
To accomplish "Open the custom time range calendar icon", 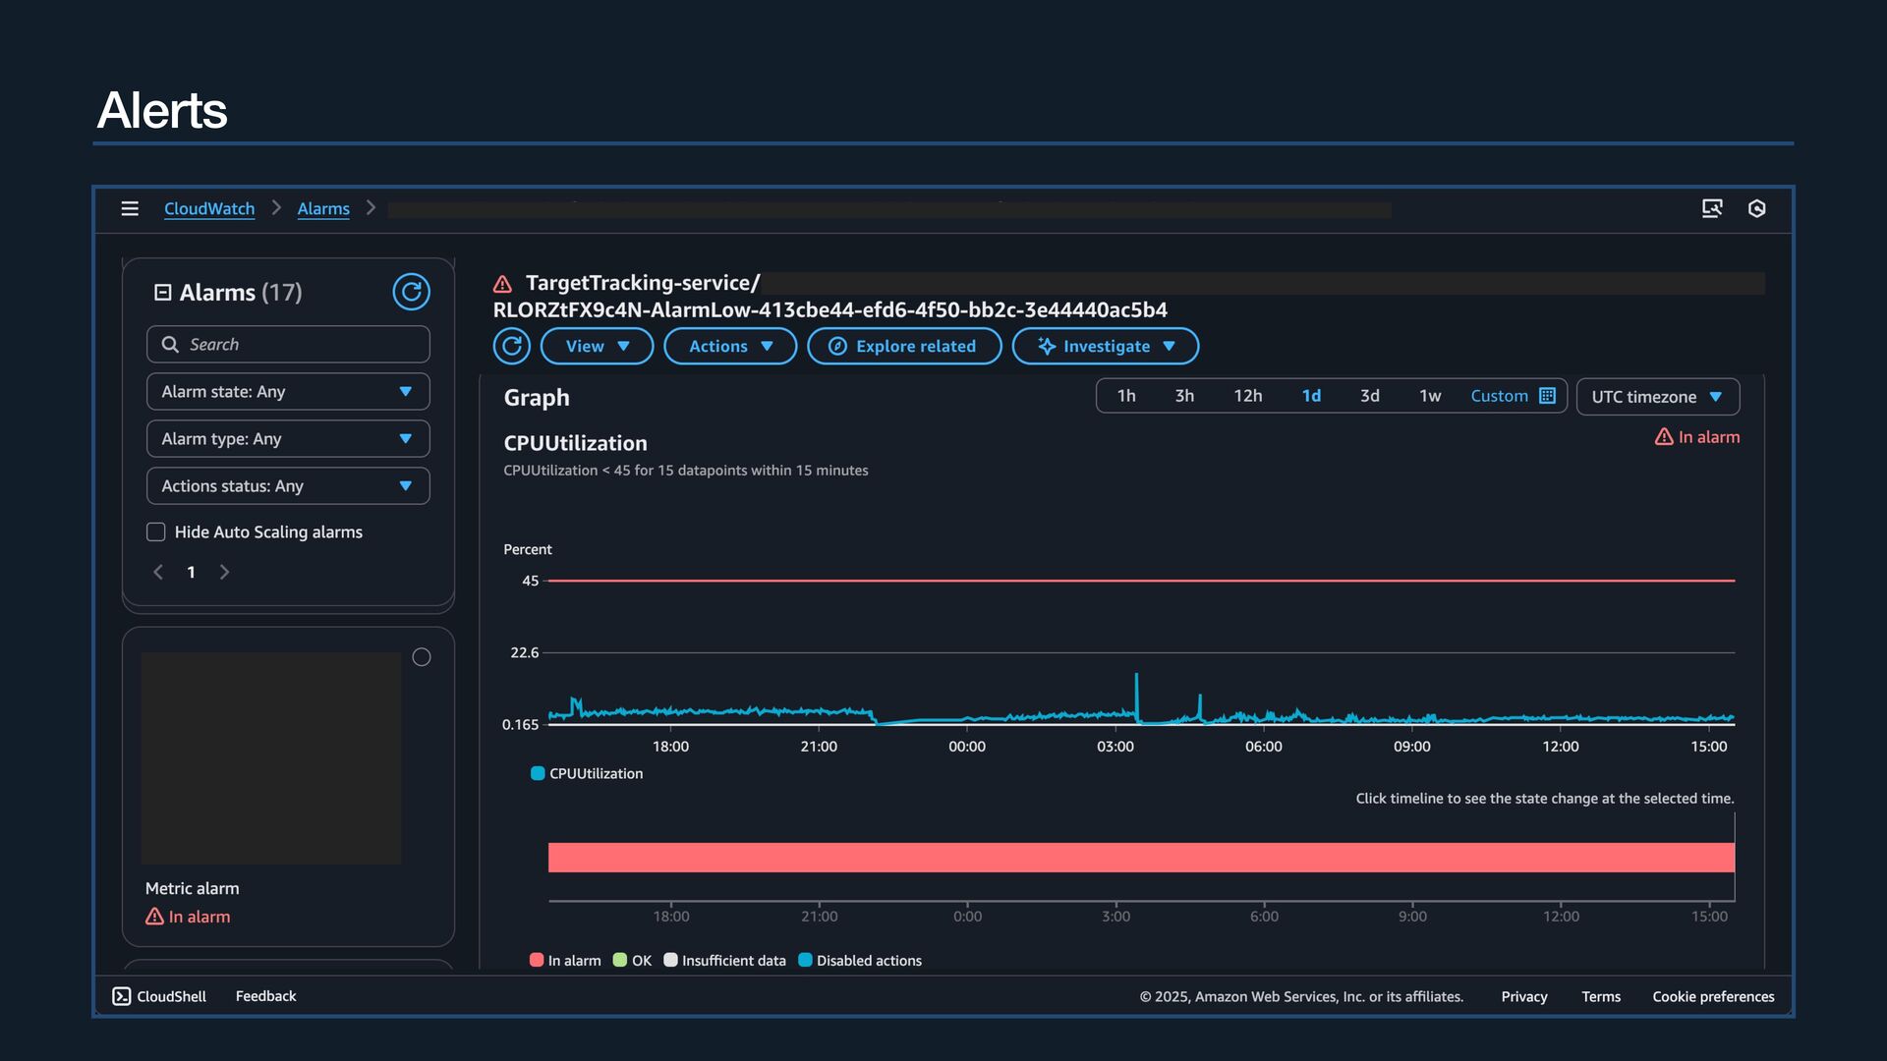I will tap(1547, 396).
